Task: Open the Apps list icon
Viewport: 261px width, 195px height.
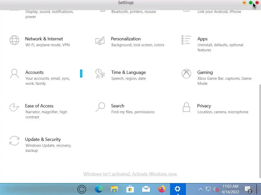Action: (x=186, y=40)
